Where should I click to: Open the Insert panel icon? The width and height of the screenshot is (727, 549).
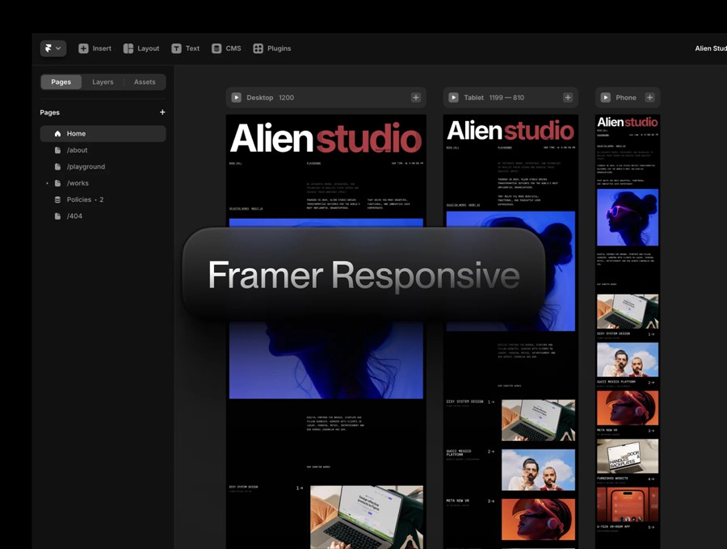pyautogui.click(x=84, y=48)
